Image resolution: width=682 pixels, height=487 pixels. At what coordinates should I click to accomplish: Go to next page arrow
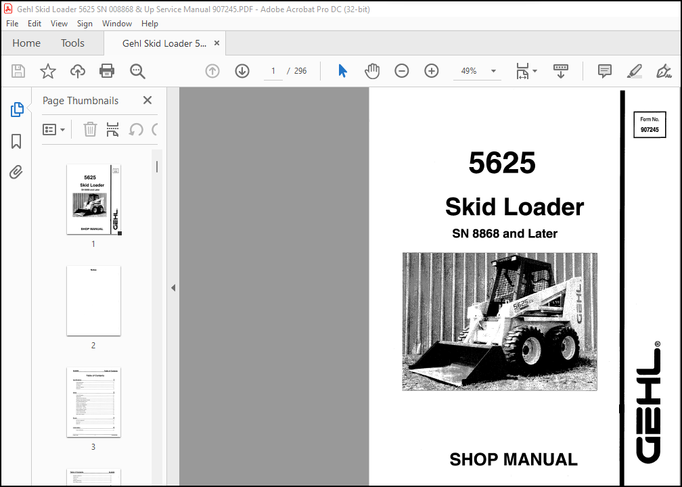click(x=242, y=71)
